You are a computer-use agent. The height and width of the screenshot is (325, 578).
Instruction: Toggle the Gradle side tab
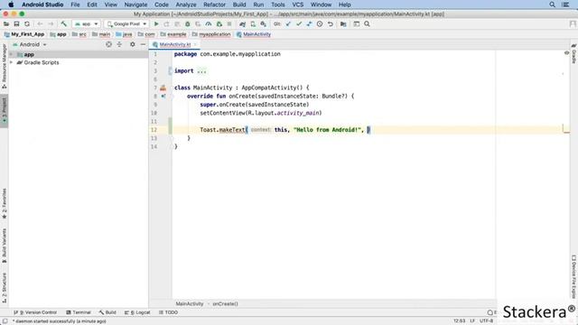point(574,53)
